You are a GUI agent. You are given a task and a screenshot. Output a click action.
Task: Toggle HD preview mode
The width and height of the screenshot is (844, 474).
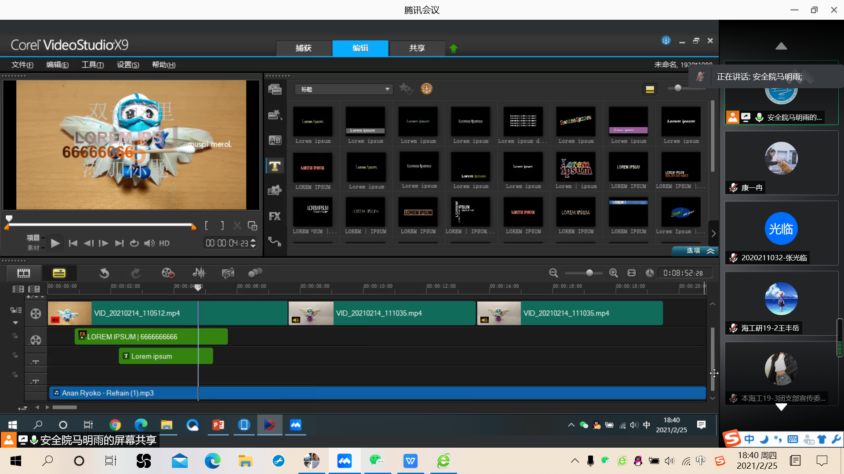click(x=164, y=243)
